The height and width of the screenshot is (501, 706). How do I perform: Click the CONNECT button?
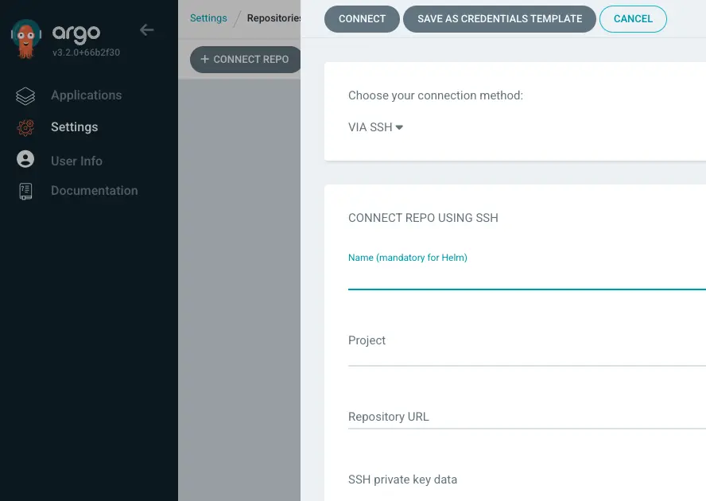(362, 18)
